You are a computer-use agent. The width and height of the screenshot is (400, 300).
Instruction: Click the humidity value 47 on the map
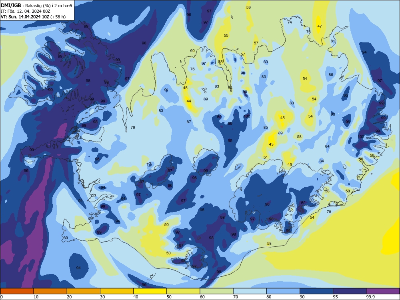pos(320,26)
